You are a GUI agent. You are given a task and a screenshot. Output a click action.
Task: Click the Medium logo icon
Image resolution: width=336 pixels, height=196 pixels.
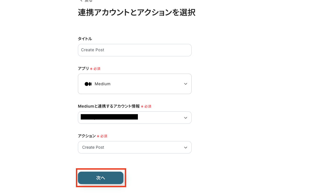coord(88,84)
